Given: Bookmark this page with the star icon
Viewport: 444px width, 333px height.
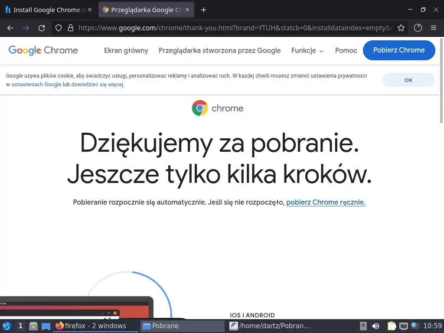Looking at the screenshot, I should (x=401, y=28).
